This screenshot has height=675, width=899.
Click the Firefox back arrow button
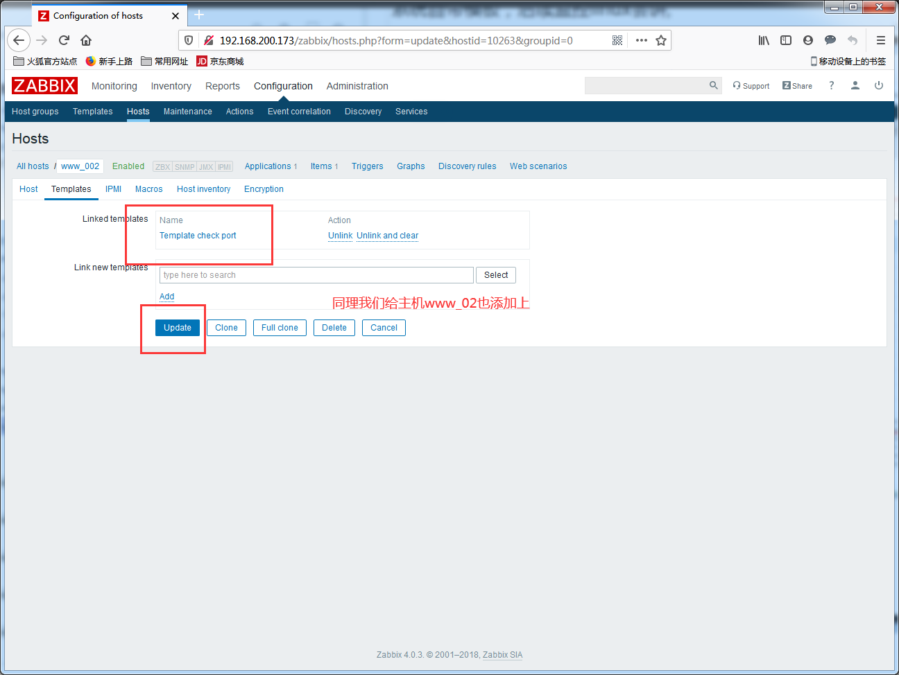point(19,40)
